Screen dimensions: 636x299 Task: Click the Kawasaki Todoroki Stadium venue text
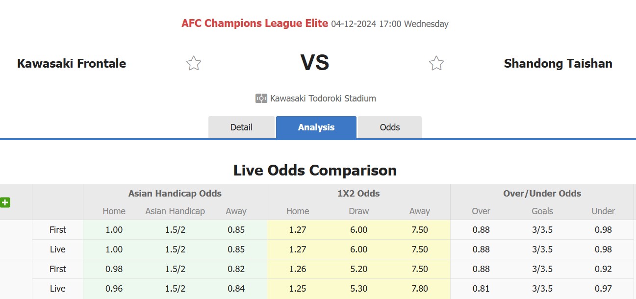tap(323, 99)
